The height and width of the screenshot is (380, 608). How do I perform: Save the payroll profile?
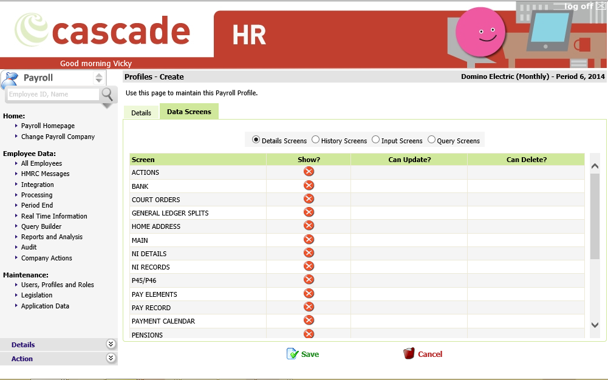pos(303,354)
